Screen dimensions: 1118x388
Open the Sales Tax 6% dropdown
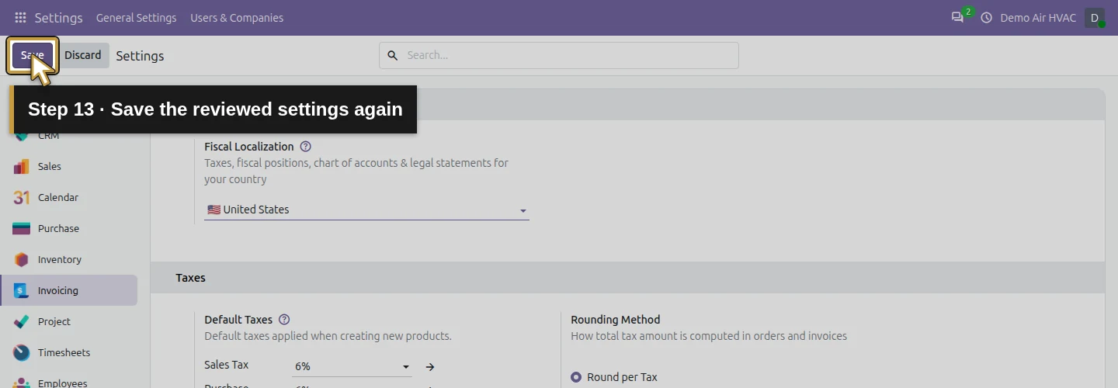(x=352, y=366)
